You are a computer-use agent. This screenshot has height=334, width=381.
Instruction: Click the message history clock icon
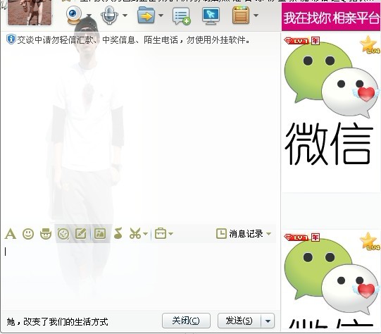point(221,234)
